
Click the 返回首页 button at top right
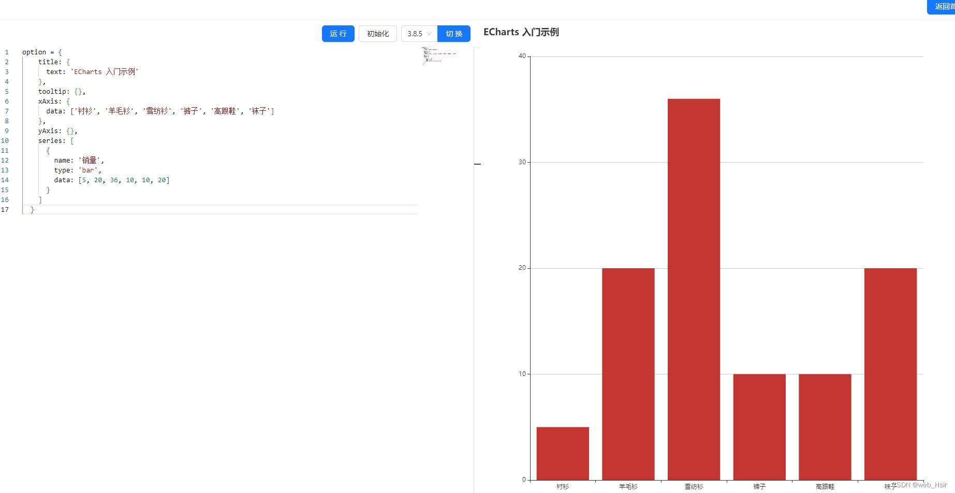click(942, 7)
